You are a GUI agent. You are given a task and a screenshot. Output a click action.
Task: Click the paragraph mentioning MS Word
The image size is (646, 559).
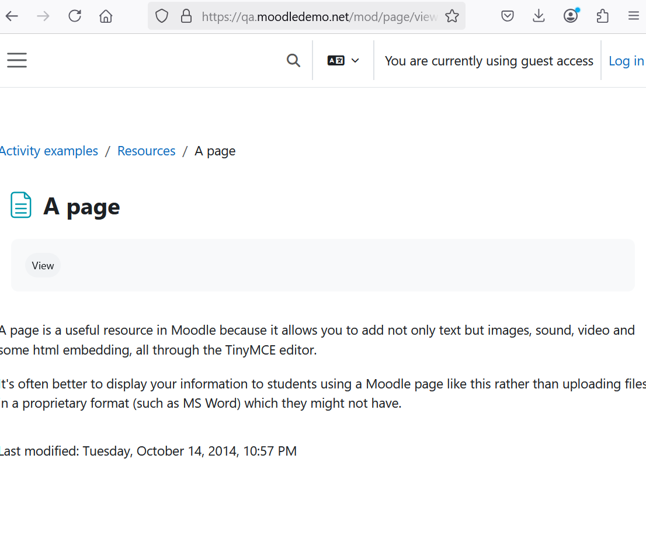(x=323, y=393)
